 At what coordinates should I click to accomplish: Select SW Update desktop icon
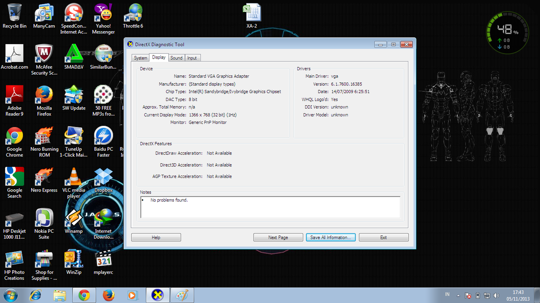pos(74,98)
